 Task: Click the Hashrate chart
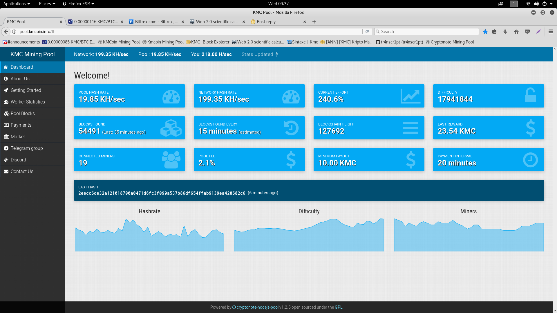(x=149, y=235)
